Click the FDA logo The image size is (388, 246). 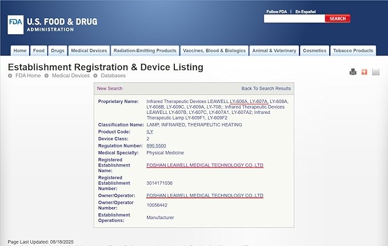pyautogui.click(x=15, y=25)
